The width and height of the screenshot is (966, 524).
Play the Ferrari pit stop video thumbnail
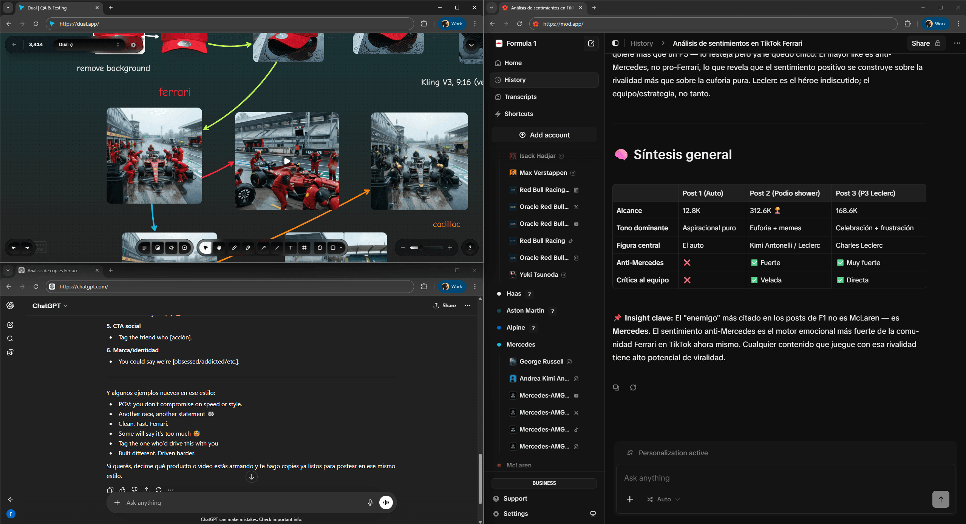(287, 161)
